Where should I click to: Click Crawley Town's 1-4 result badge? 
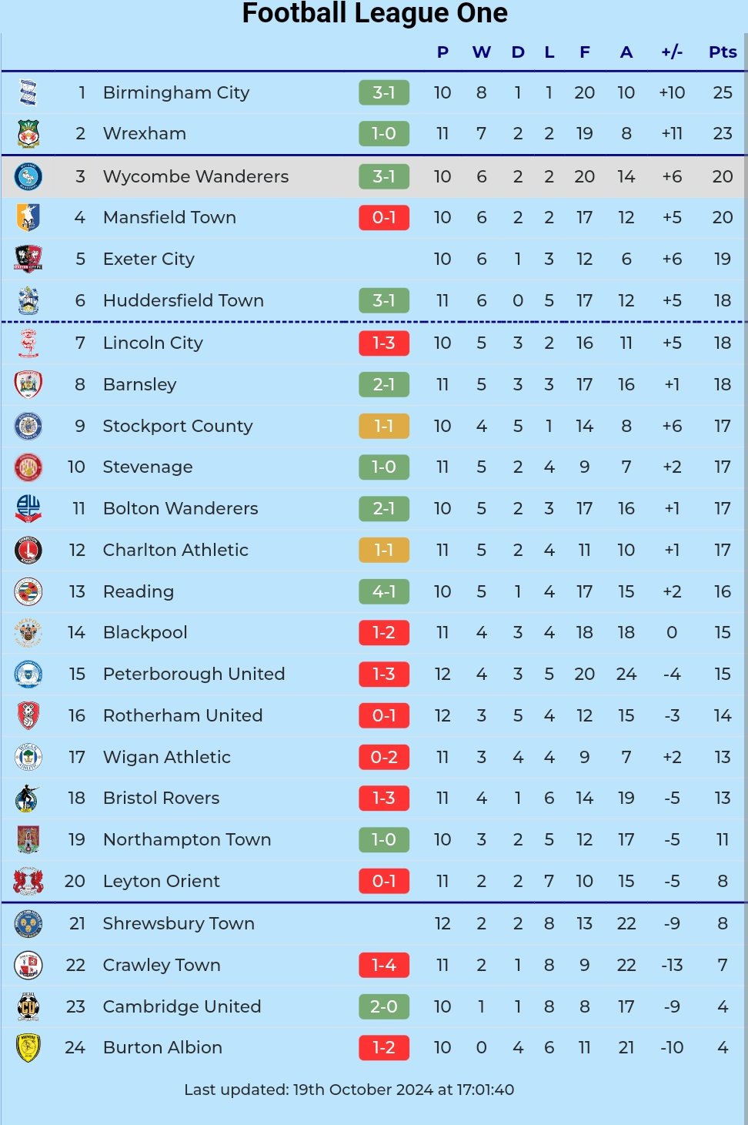[384, 965]
